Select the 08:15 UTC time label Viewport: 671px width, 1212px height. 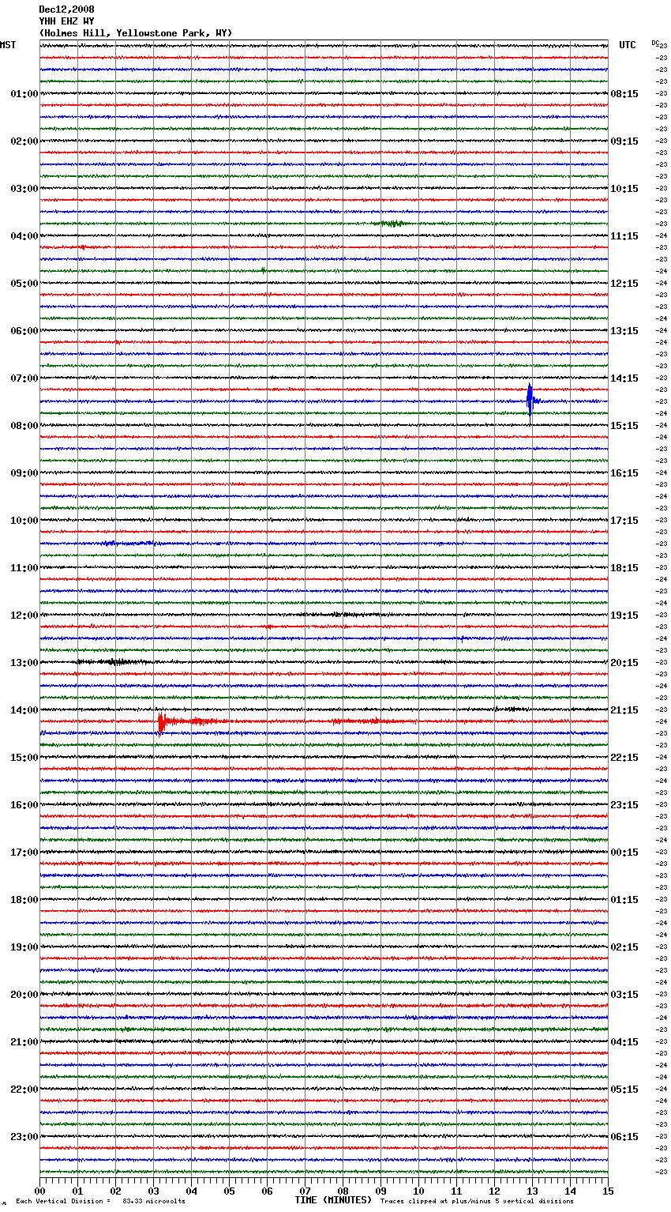pos(624,94)
